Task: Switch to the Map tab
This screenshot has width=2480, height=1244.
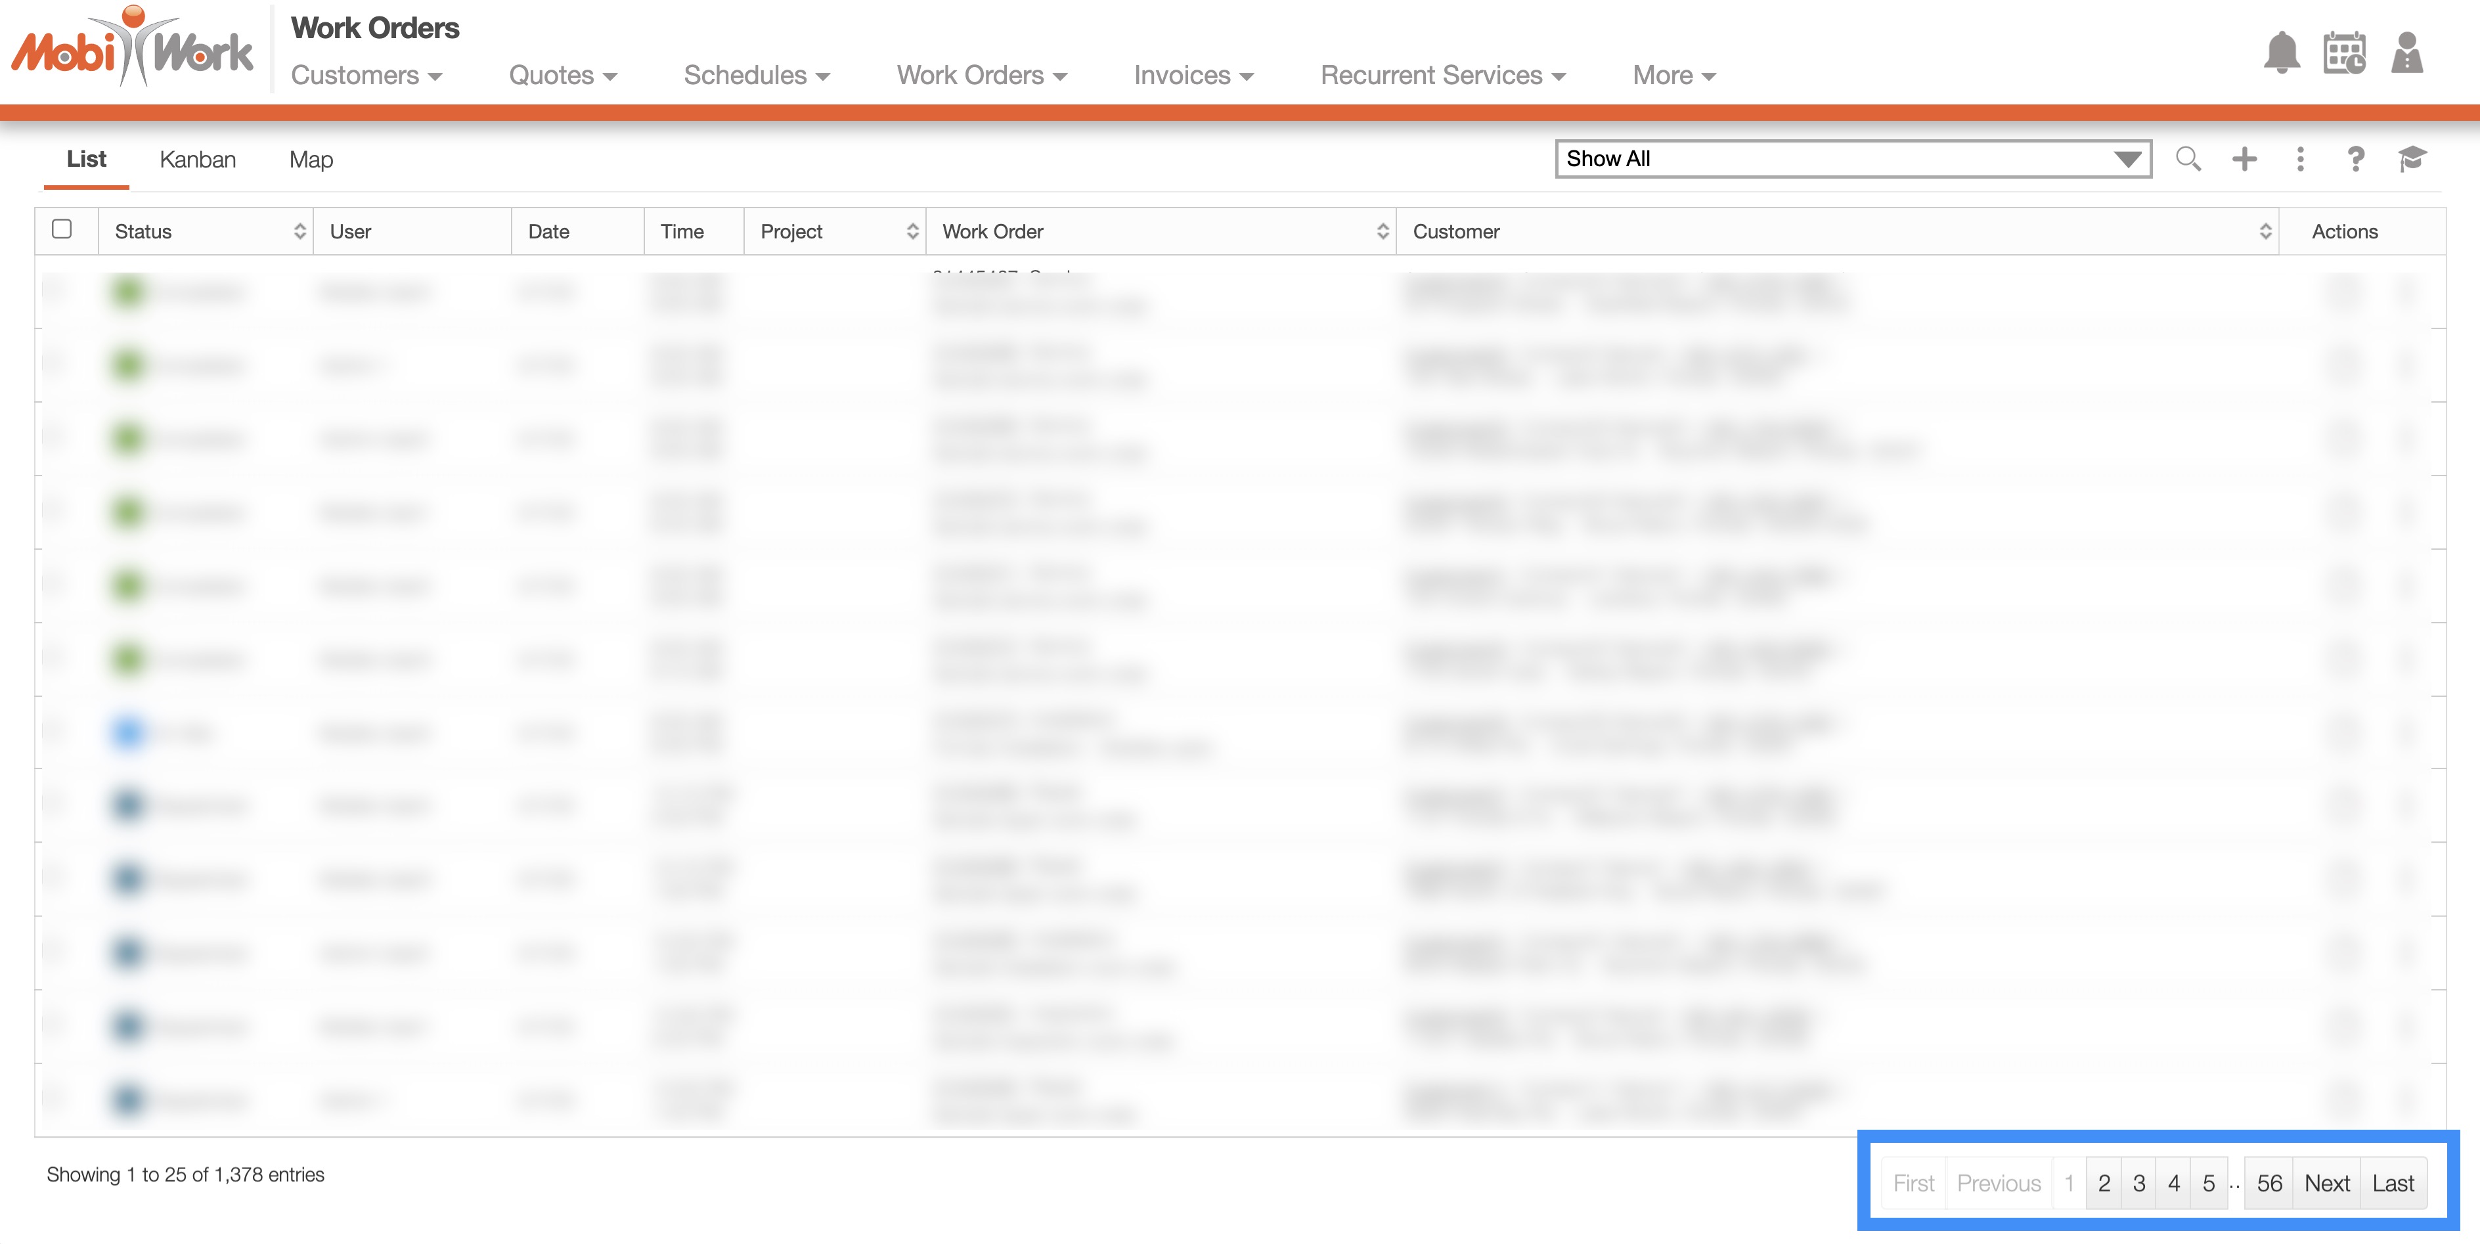Action: coord(311,160)
